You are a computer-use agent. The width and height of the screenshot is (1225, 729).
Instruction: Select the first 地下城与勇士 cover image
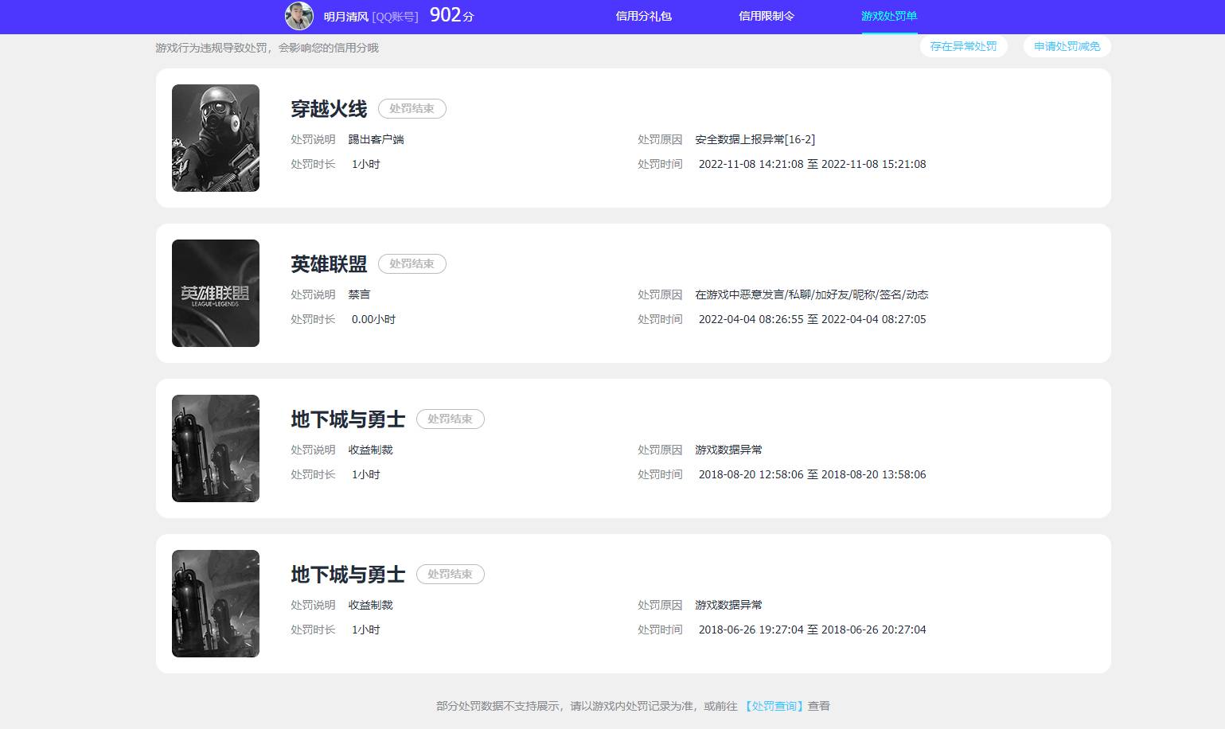point(216,448)
